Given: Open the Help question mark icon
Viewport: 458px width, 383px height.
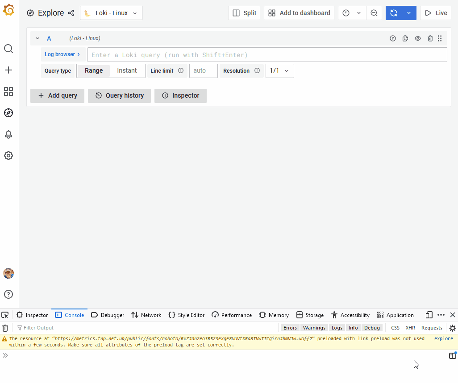Looking at the screenshot, I should point(8,294).
